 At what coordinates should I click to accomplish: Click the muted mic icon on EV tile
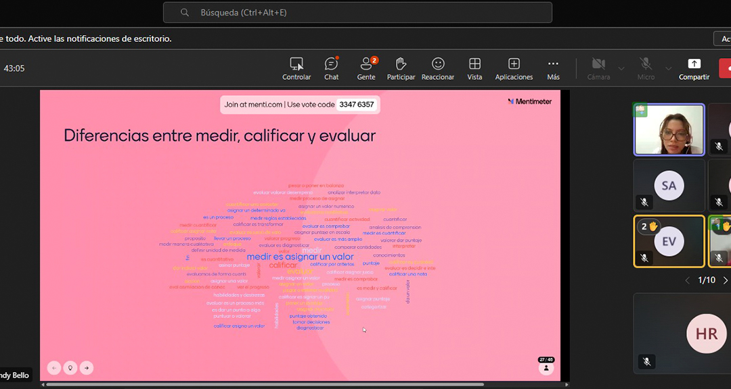click(x=644, y=257)
